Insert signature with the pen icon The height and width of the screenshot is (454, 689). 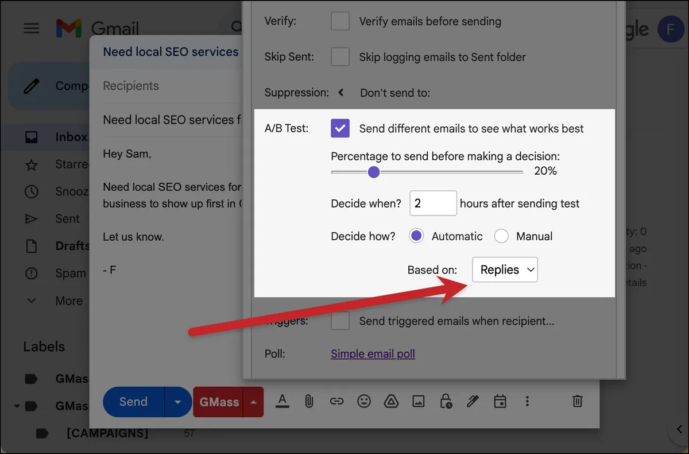tap(473, 401)
